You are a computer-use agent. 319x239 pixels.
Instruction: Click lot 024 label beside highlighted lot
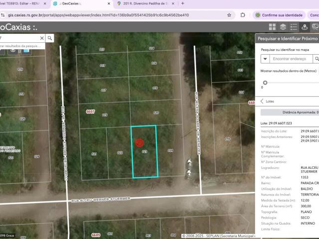coord(170,150)
